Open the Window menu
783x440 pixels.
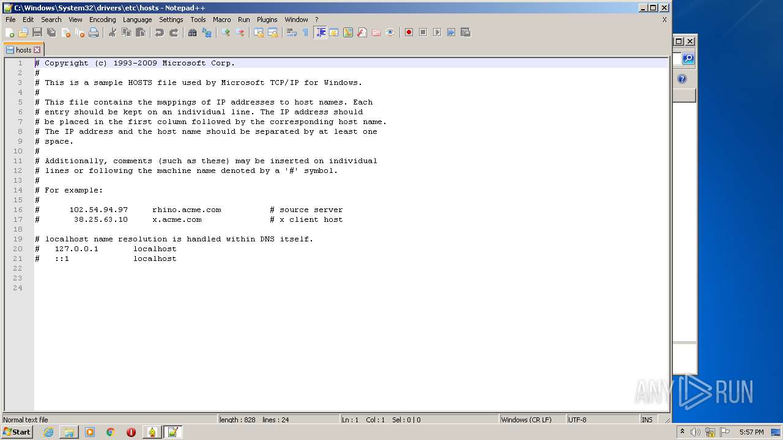[x=297, y=20]
